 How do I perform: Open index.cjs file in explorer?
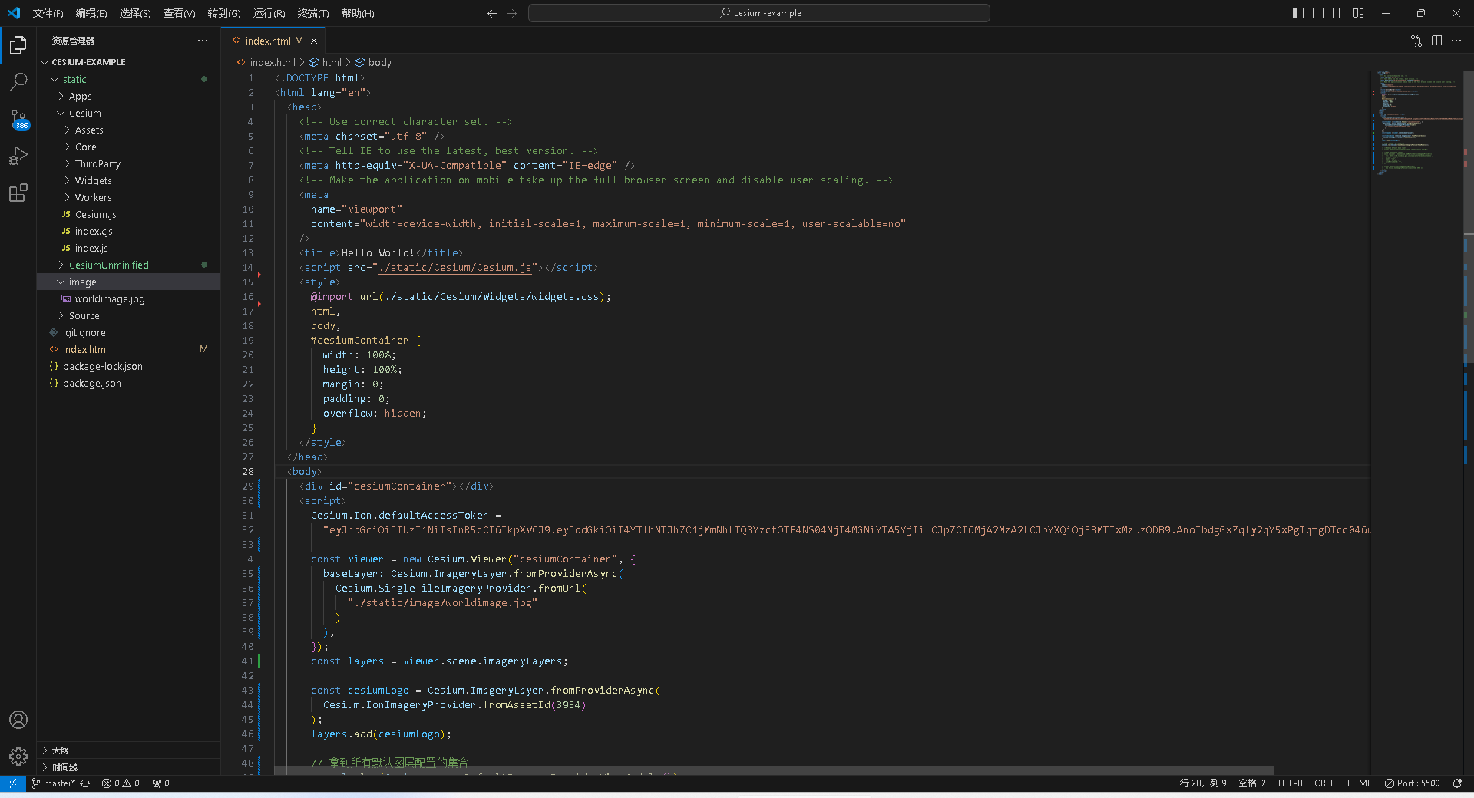pyautogui.click(x=128, y=231)
